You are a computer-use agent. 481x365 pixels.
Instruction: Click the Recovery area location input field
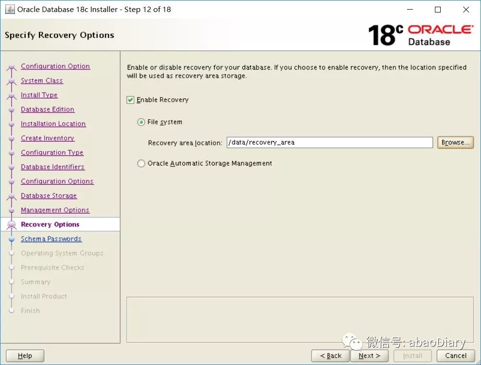(330, 142)
